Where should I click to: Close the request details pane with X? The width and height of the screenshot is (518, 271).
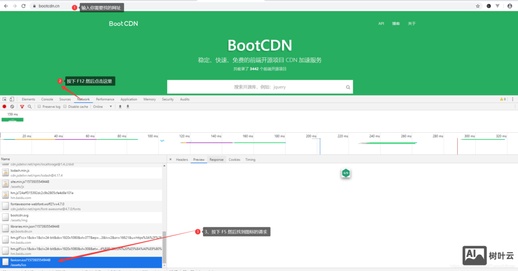(x=170, y=159)
